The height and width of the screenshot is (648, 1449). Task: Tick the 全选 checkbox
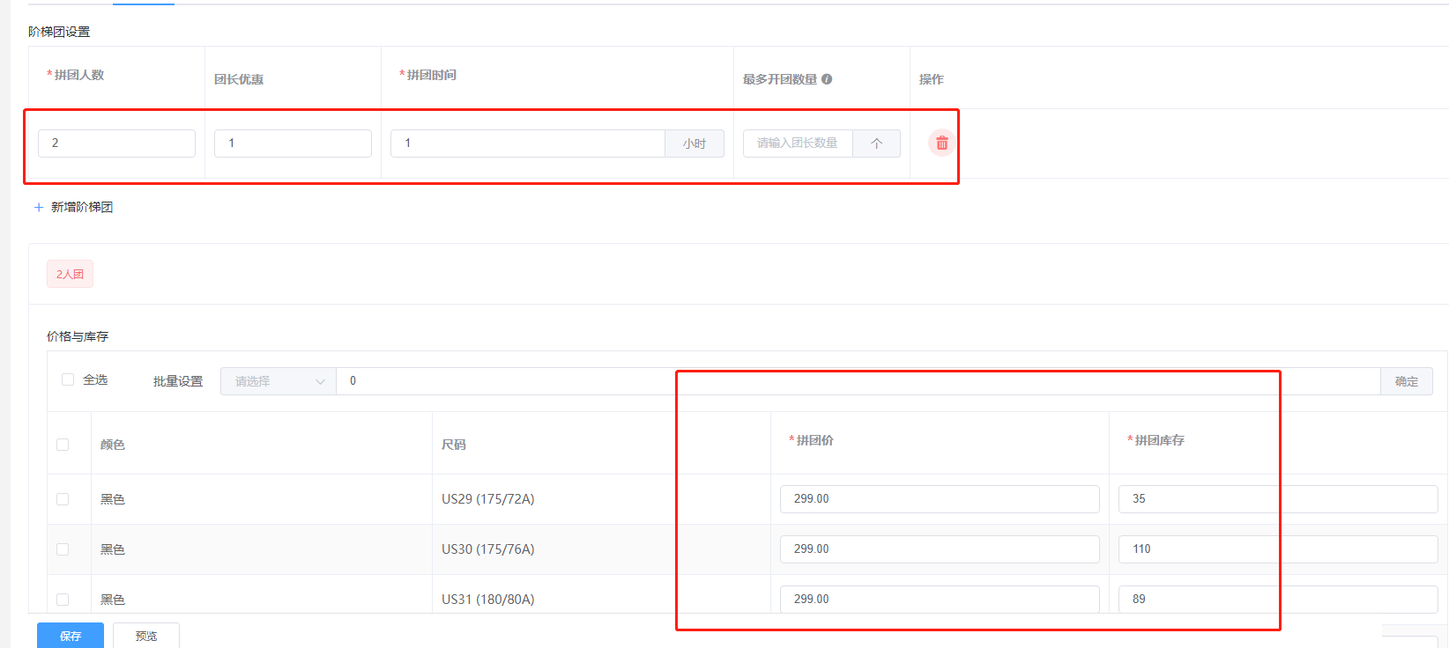tap(68, 379)
